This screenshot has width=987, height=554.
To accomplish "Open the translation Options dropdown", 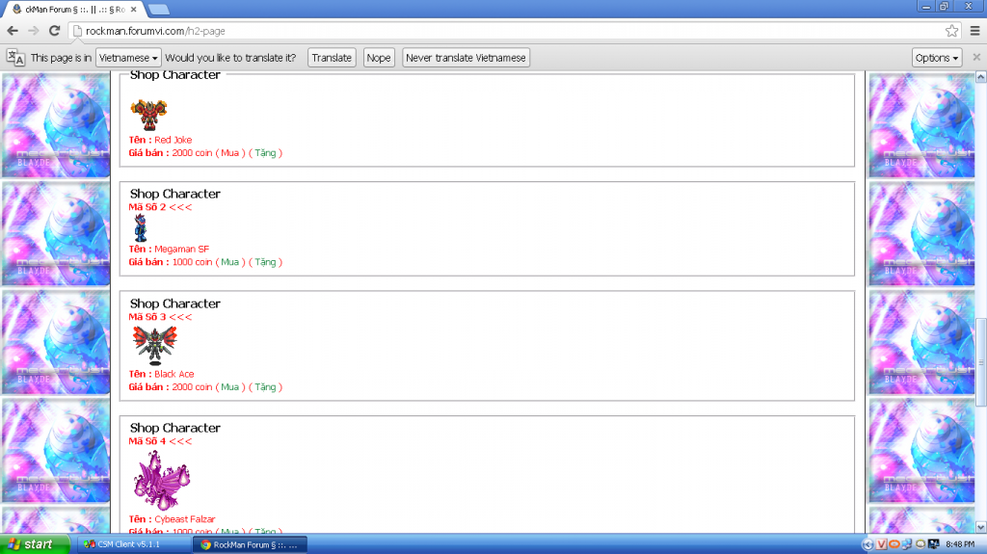I will coord(937,57).
